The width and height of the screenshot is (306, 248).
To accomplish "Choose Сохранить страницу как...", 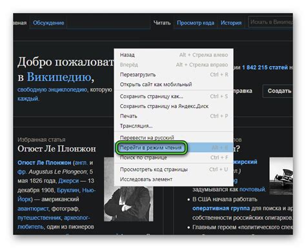I will (174, 96).
